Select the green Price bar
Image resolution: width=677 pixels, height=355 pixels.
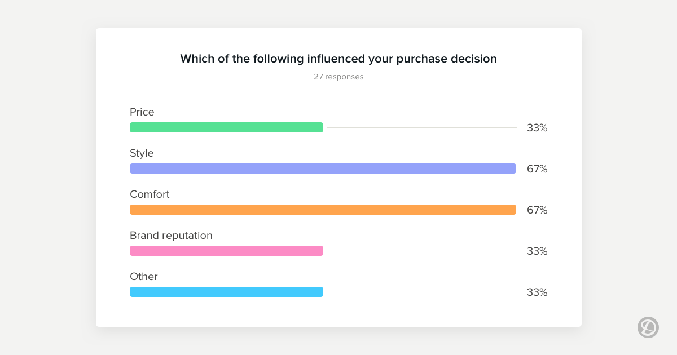pos(226,127)
